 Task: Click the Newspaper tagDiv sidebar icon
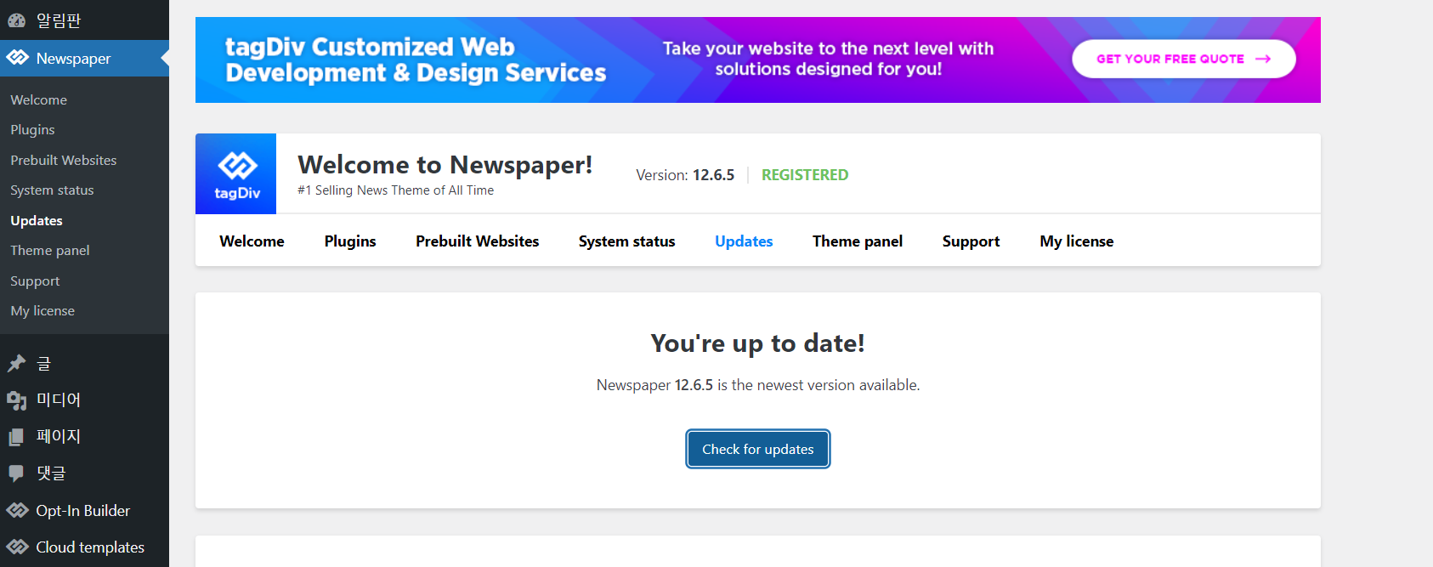(x=17, y=58)
